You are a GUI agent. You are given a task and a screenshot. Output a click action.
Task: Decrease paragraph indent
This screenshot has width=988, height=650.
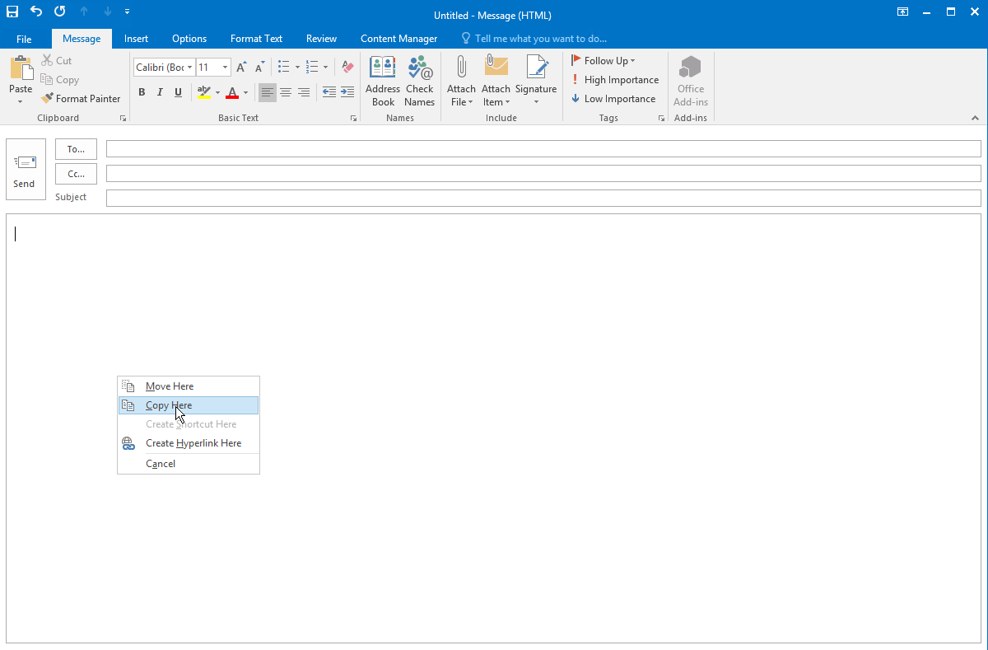(329, 92)
